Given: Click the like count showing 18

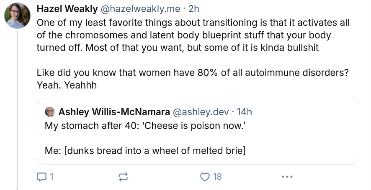Looking at the screenshot, I should (217, 177).
